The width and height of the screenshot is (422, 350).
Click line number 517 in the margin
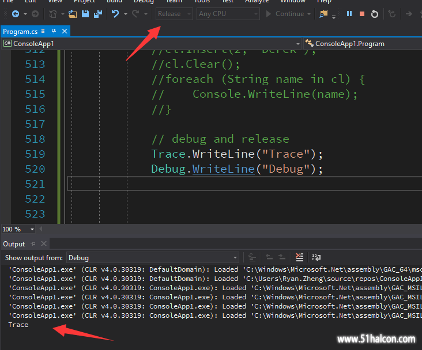(x=35, y=124)
